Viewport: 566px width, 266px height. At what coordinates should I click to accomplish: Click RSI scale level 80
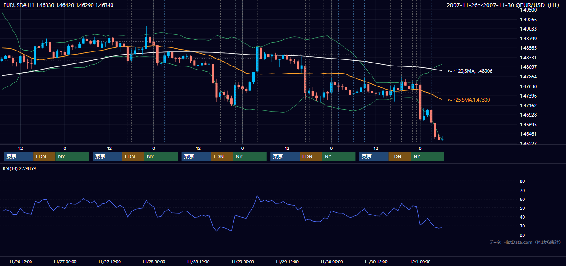pyautogui.click(x=522, y=181)
